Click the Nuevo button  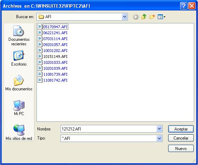[181, 149]
